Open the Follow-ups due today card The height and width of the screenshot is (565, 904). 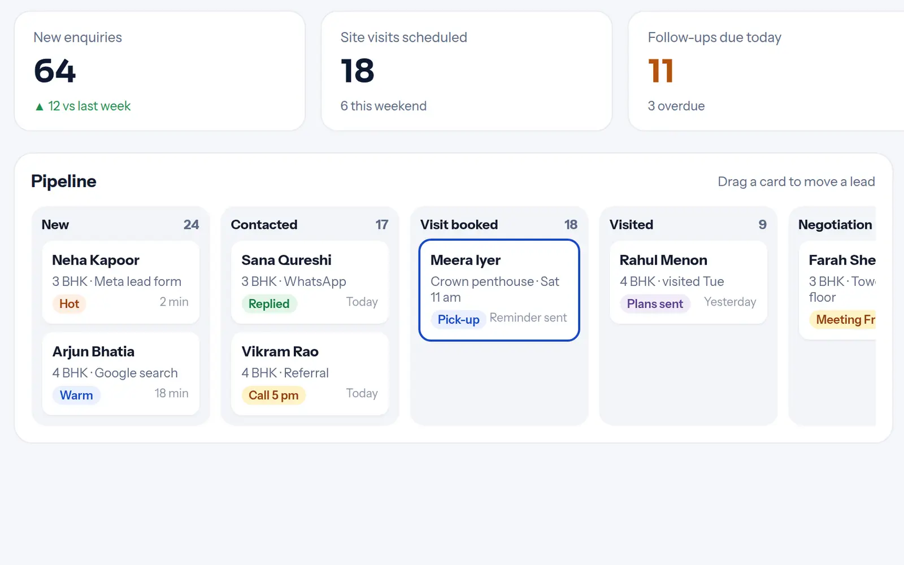tap(766, 71)
